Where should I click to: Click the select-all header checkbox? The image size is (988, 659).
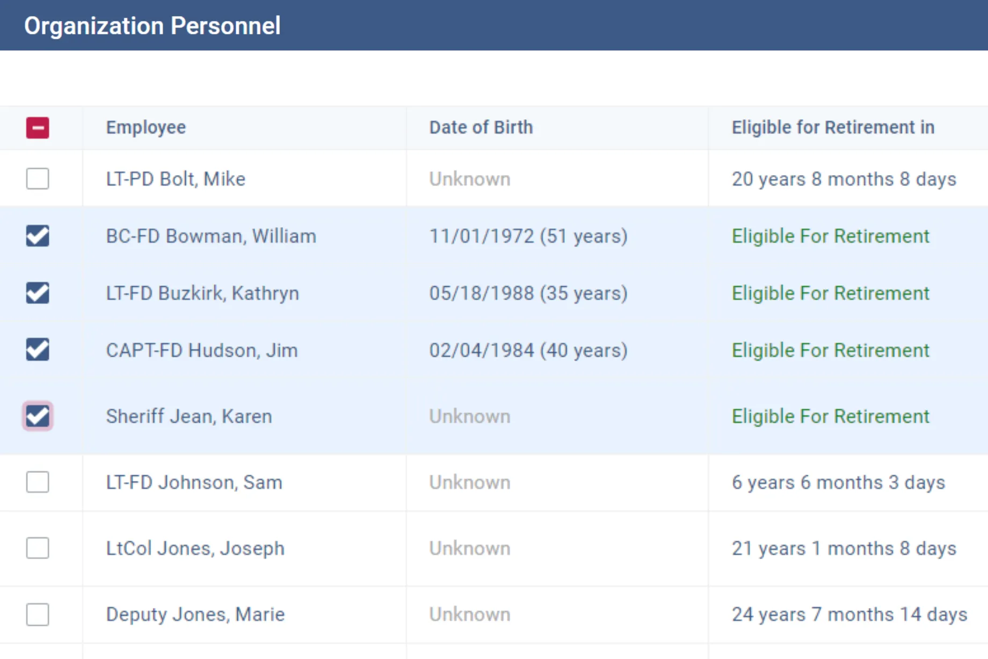pyautogui.click(x=38, y=128)
